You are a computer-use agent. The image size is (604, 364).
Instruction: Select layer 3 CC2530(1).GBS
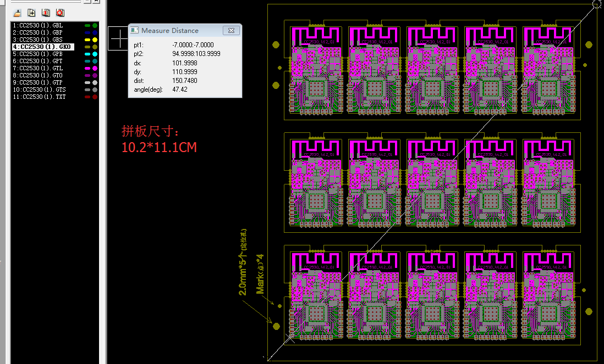tap(37, 40)
